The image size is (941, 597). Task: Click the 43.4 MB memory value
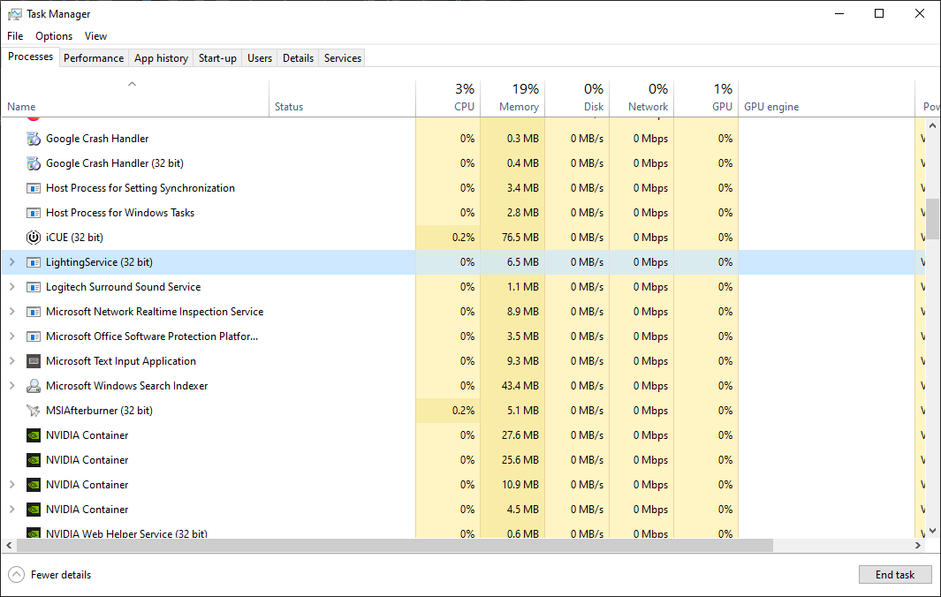tap(520, 386)
